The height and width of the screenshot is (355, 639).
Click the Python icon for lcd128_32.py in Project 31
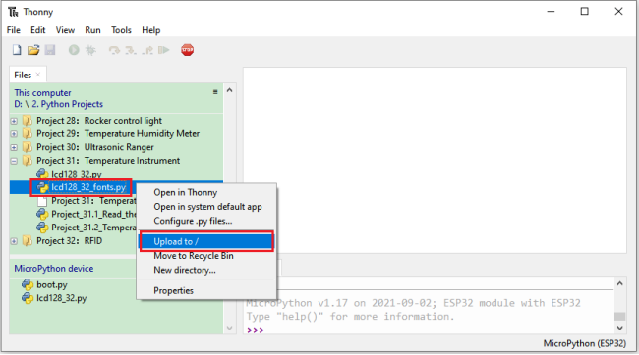tap(42, 174)
